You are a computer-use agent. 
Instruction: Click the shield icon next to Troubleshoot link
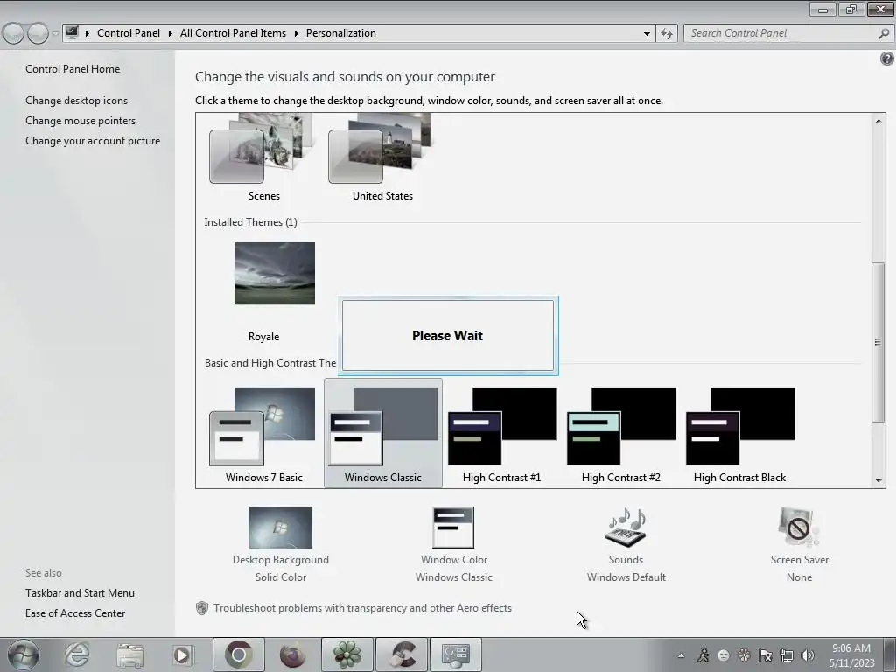click(x=202, y=608)
